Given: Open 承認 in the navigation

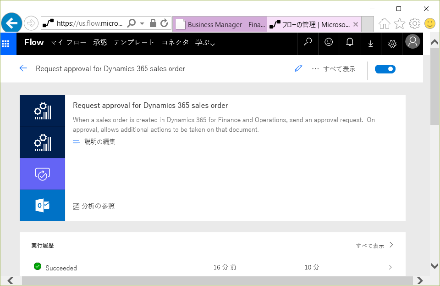Looking at the screenshot, I should [x=100, y=42].
